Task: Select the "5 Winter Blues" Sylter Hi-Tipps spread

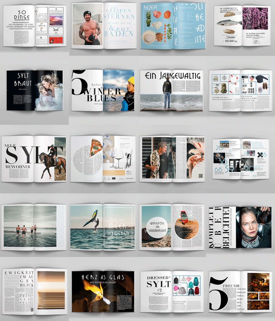Action: click(102, 91)
